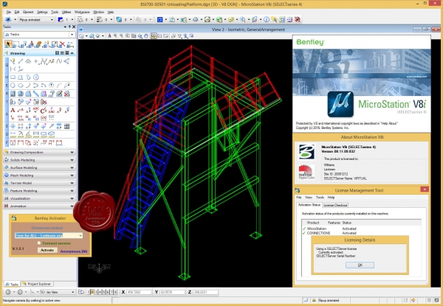Toggle view 2 in view toggles

click(x=92, y=292)
